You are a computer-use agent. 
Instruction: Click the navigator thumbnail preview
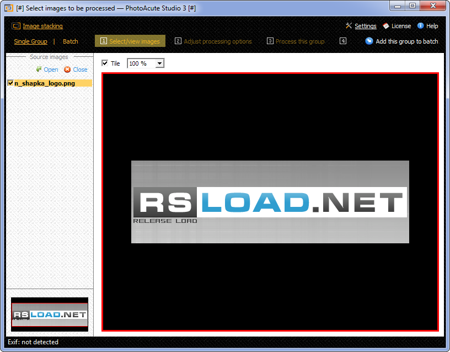50,314
